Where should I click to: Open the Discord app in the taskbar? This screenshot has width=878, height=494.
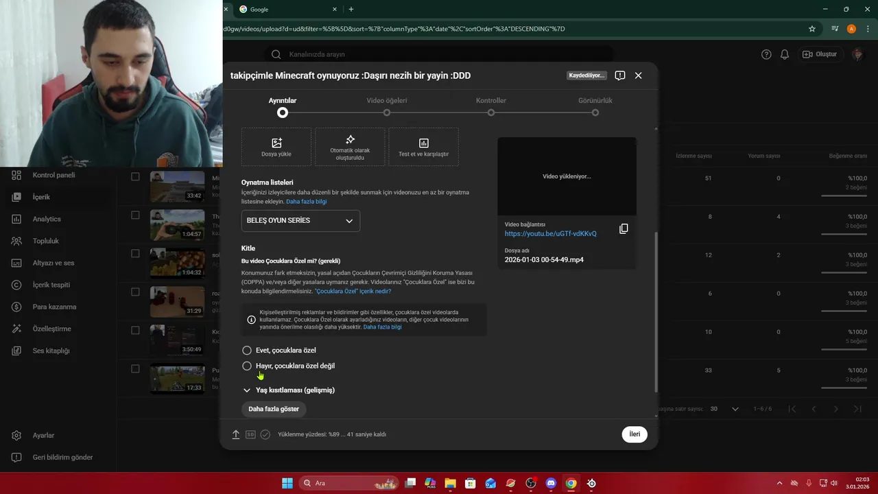[x=551, y=483]
